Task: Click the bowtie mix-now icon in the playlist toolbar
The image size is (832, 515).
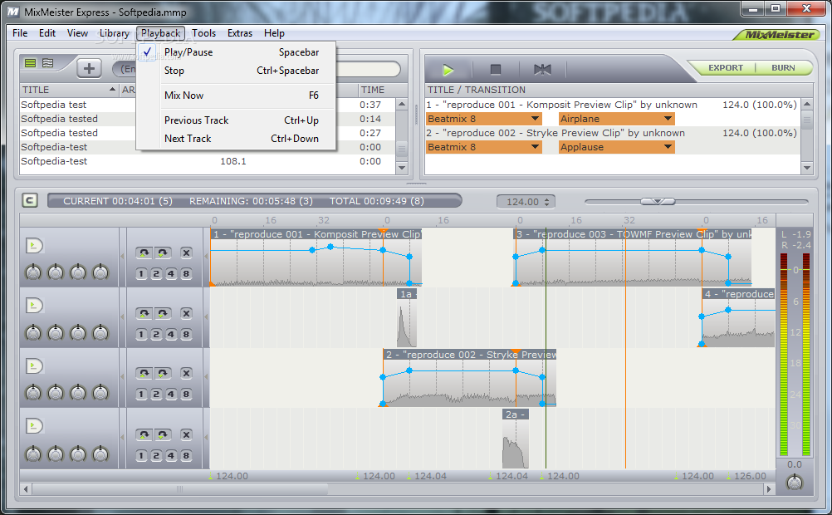Action: click(x=542, y=70)
